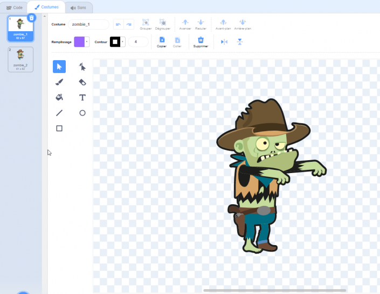Click the purple fill color swatch
This screenshot has height=294, width=380.
coord(79,42)
